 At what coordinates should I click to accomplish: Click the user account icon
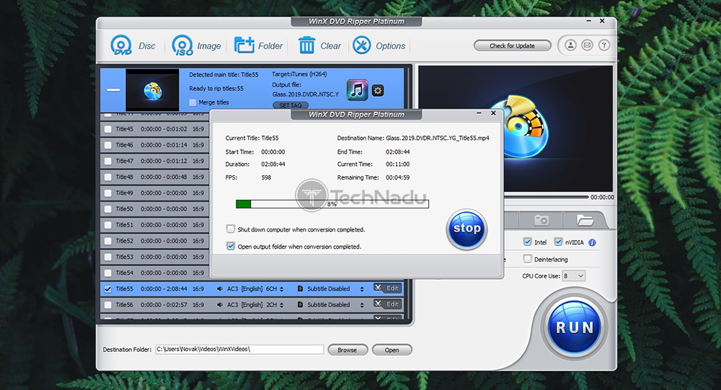tap(570, 45)
